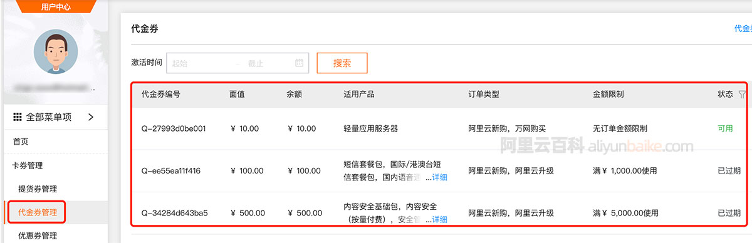Click the 状态 column filter icon
The height and width of the screenshot is (243, 752).
pos(742,95)
